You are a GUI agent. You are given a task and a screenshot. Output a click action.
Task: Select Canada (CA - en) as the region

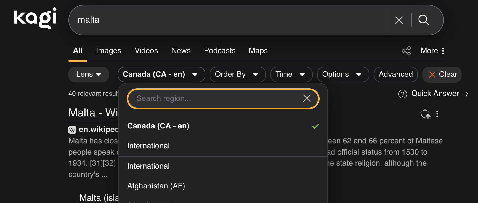[158, 126]
